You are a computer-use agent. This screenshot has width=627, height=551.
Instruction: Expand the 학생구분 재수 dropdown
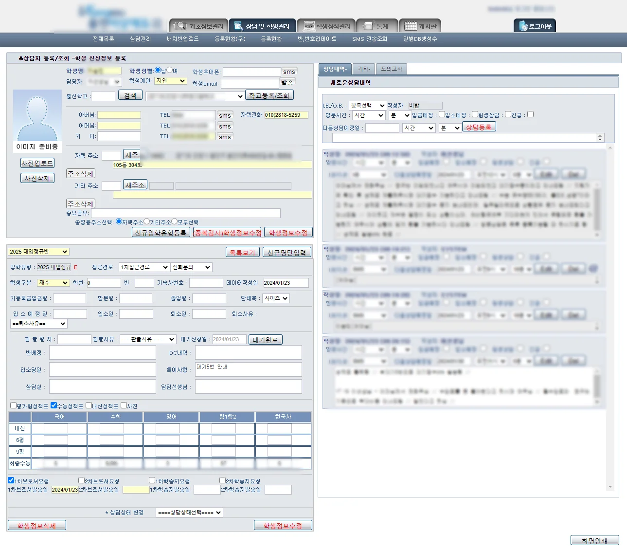pos(54,282)
